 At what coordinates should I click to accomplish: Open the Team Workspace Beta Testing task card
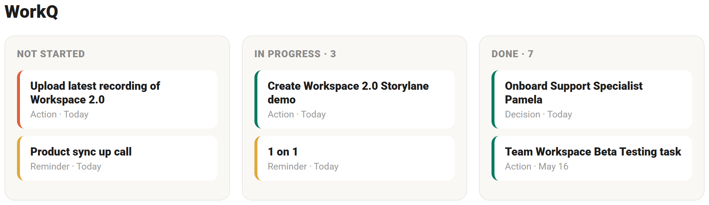point(592,158)
